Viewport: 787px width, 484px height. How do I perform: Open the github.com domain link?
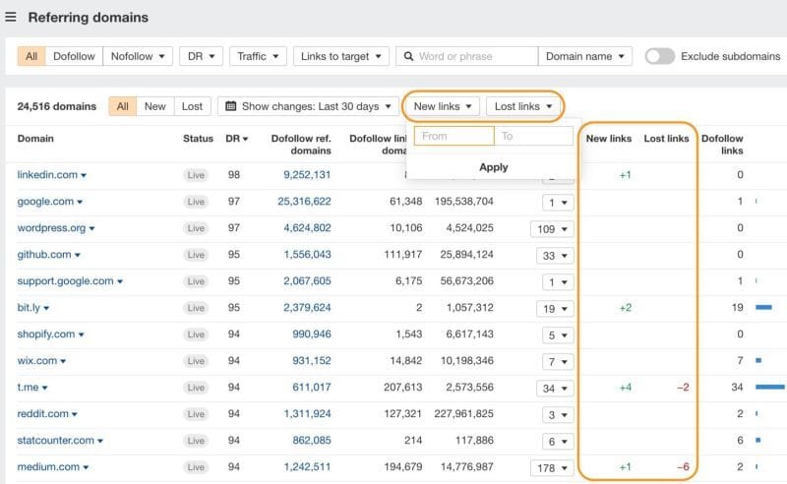pyautogui.click(x=43, y=254)
